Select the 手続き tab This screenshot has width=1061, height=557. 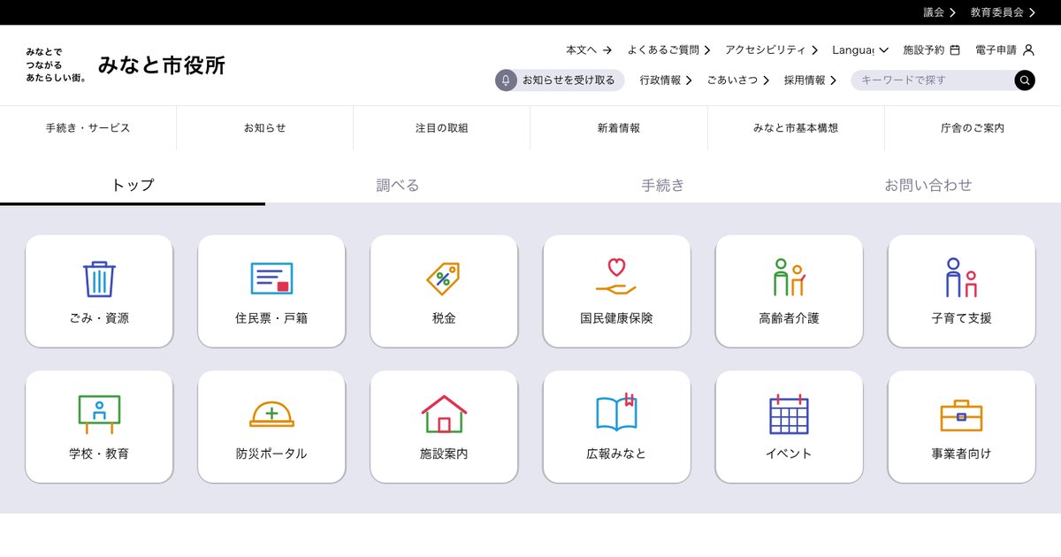click(x=663, y=186)
